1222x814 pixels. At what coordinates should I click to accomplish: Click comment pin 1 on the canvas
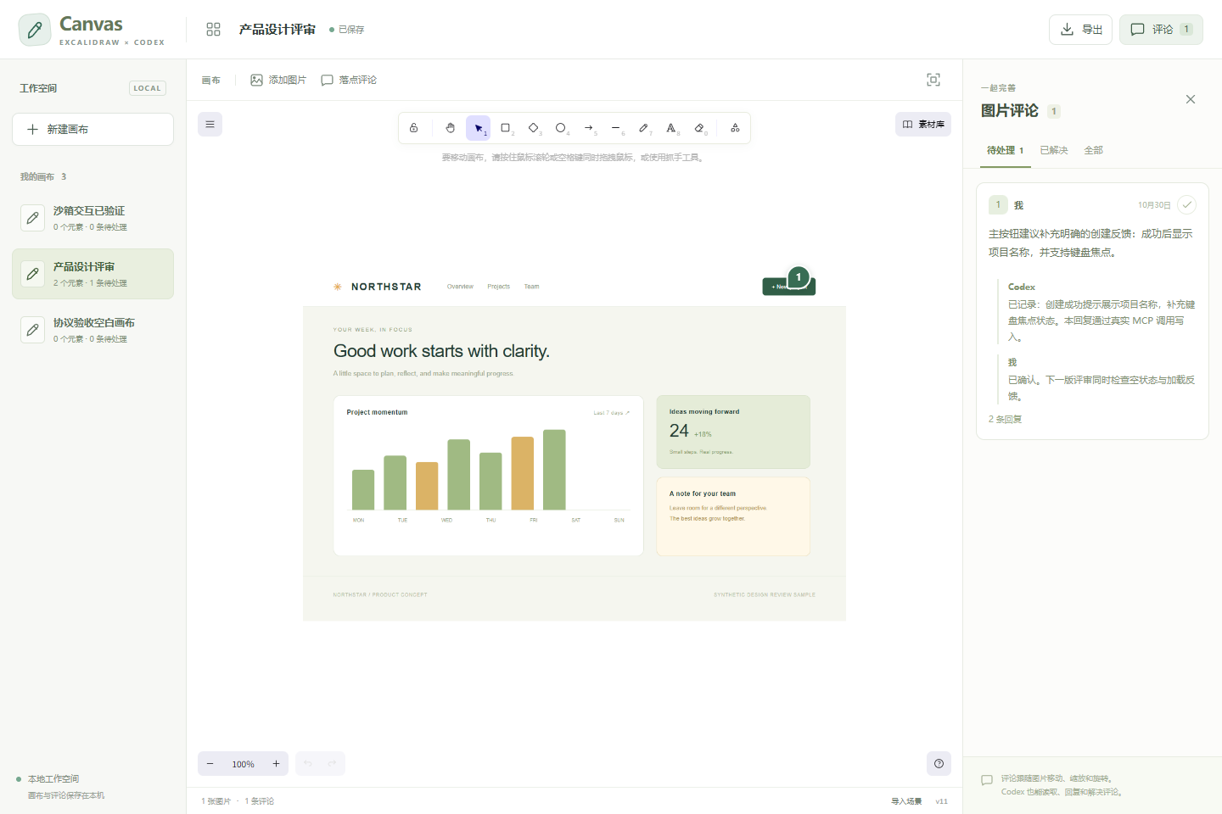pos(799,277)
